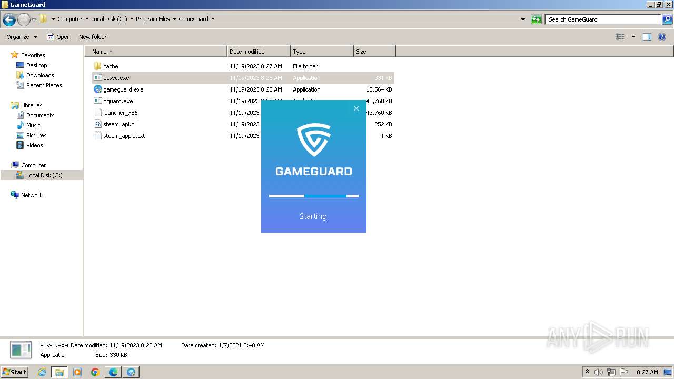
Task: Launch Google Chrome from the taskbar
Action: pos(95,372)
